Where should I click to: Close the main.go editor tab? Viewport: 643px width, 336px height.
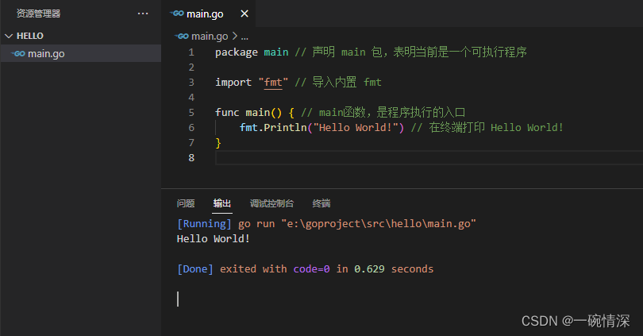click(244, 14)
